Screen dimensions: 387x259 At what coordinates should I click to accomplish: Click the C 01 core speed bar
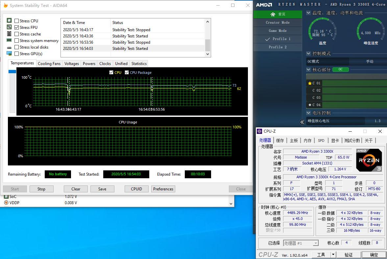point(354,83)
